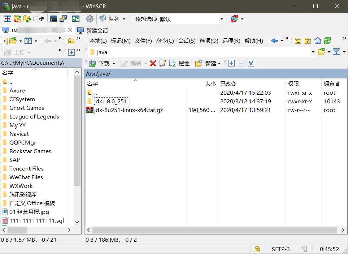Click the 新建 new button
The height and width of the screenshot is (254, 348).
(205, 64)
